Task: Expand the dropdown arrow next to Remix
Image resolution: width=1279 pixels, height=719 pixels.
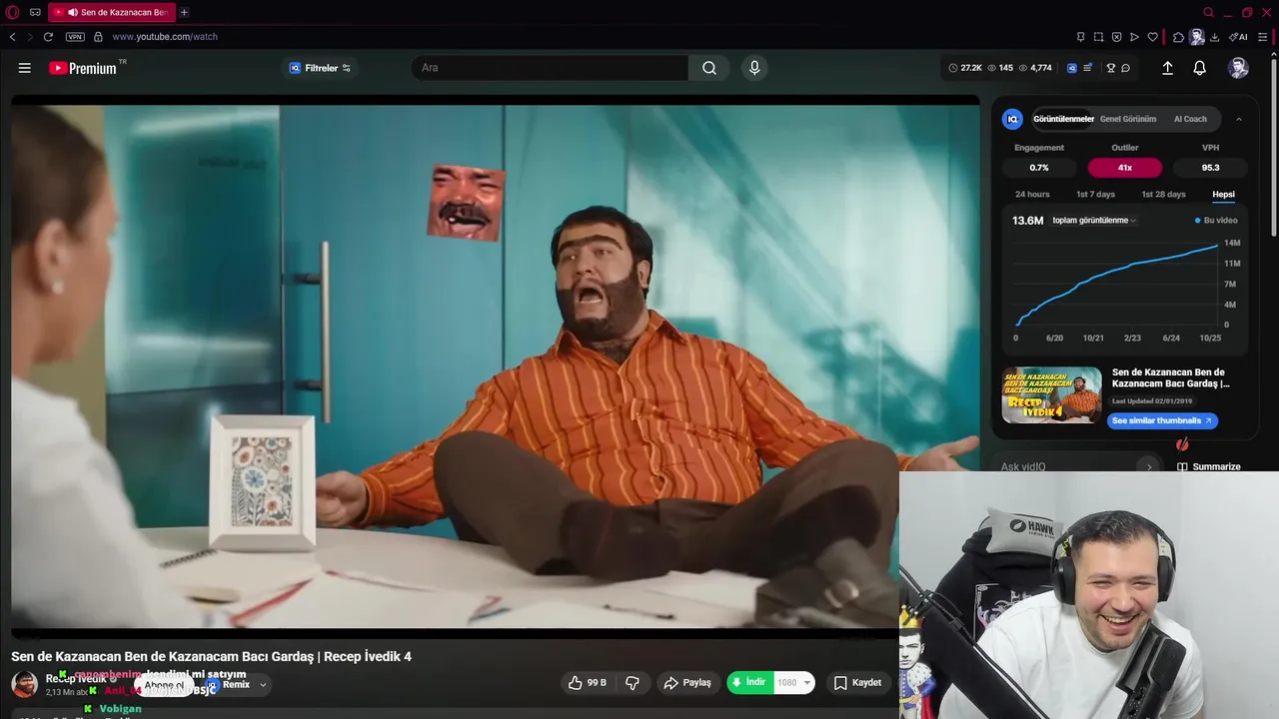Action: click(x=263, y=685)
